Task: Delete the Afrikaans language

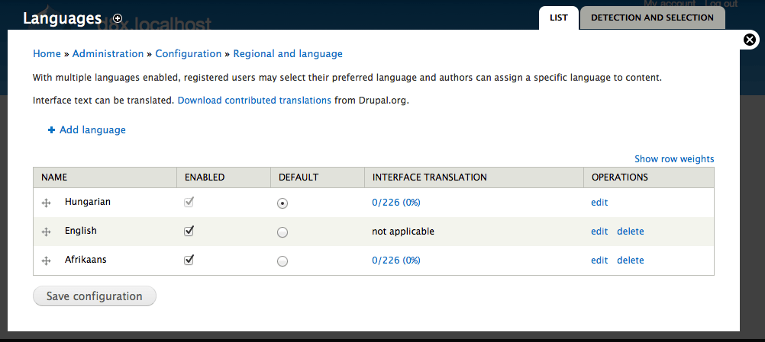Action: 631,260
